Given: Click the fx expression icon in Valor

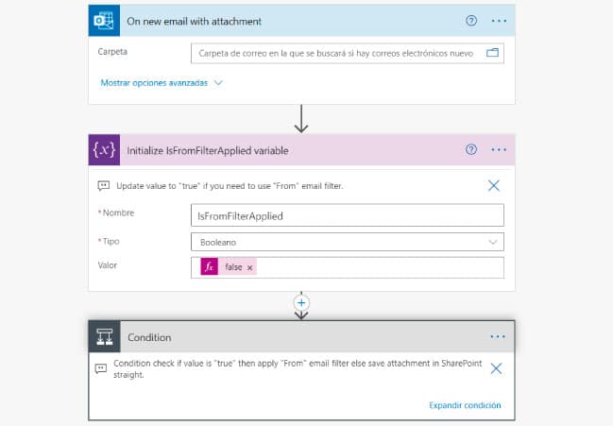Looking at the screenshot, I should tap(209, 267).
